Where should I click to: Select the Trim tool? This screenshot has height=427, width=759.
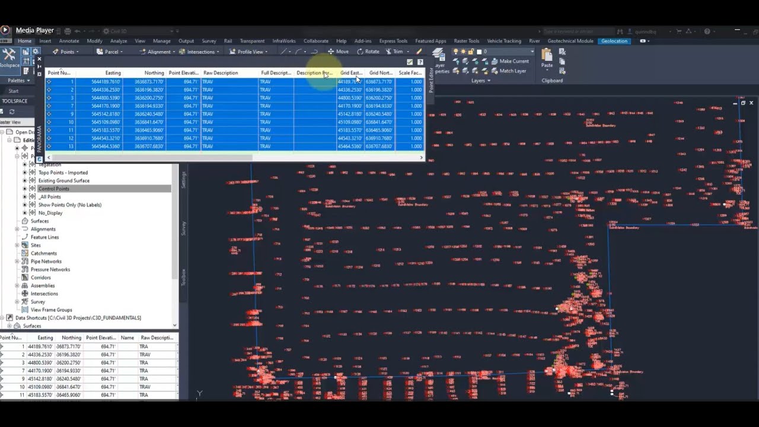point(394,52)
